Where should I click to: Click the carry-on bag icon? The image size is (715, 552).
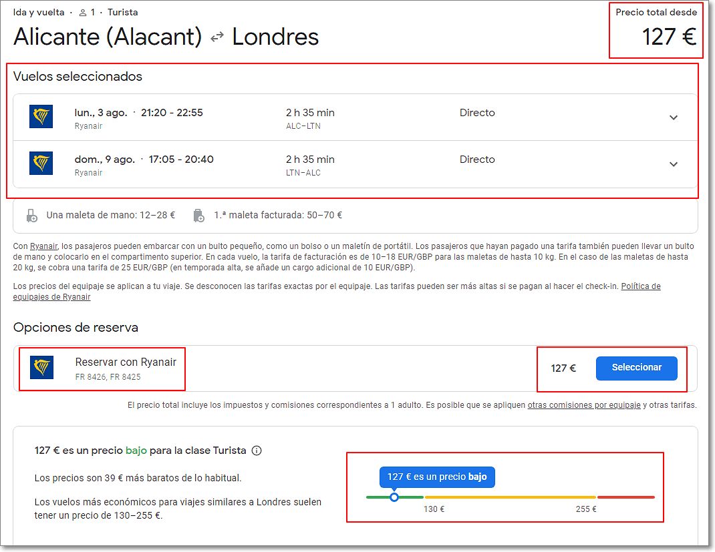coord(32,216)
